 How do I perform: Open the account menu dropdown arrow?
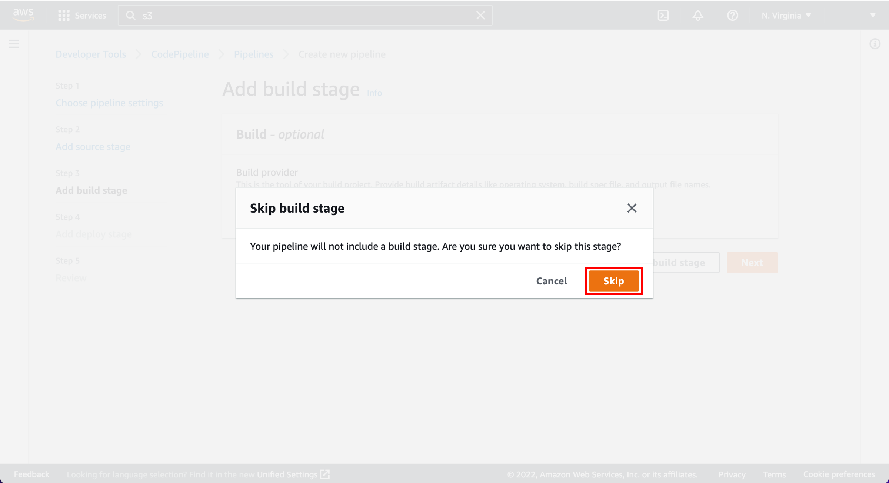[x=873, y=16]
